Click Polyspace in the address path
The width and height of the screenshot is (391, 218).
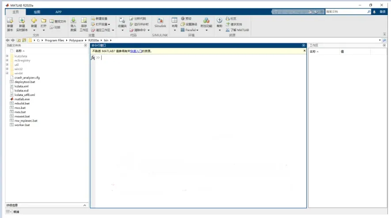tap(76, 40)
